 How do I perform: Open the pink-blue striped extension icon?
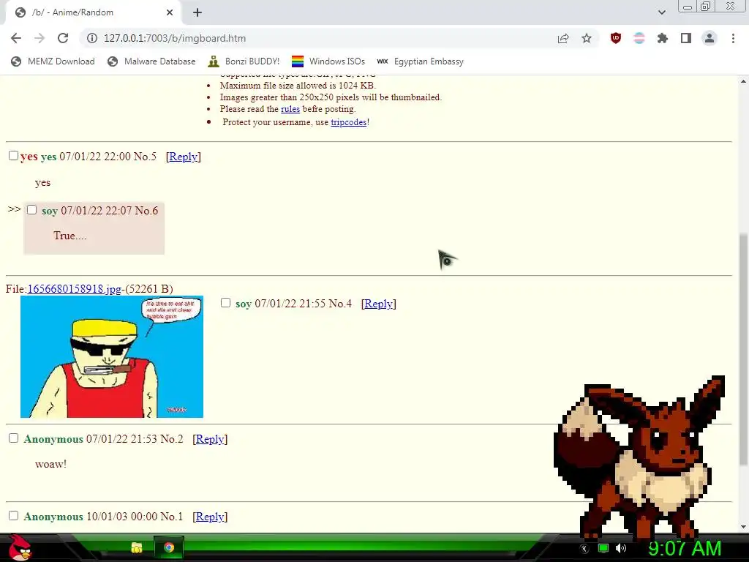(x=639, y=38)
